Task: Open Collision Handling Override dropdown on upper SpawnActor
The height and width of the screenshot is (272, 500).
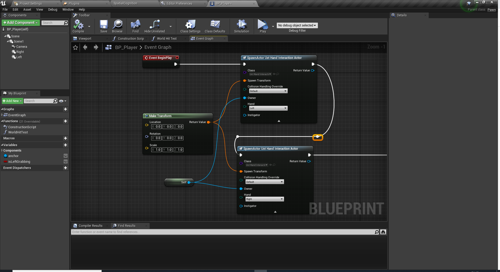Action: coord(268,91)
